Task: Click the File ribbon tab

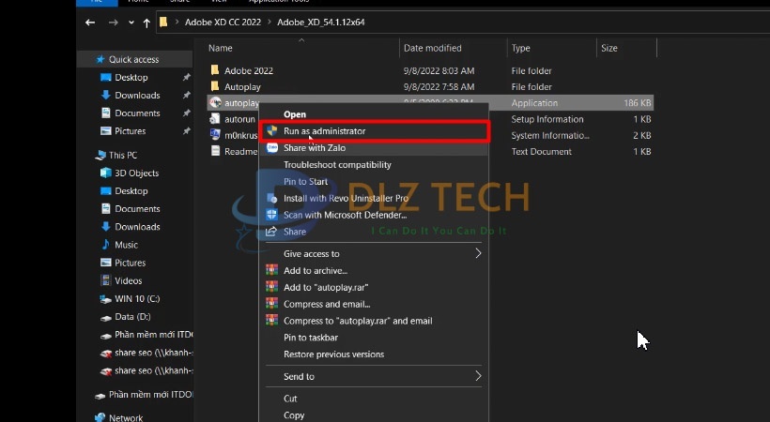Action: pyautogui.click(x=98, y=2)
